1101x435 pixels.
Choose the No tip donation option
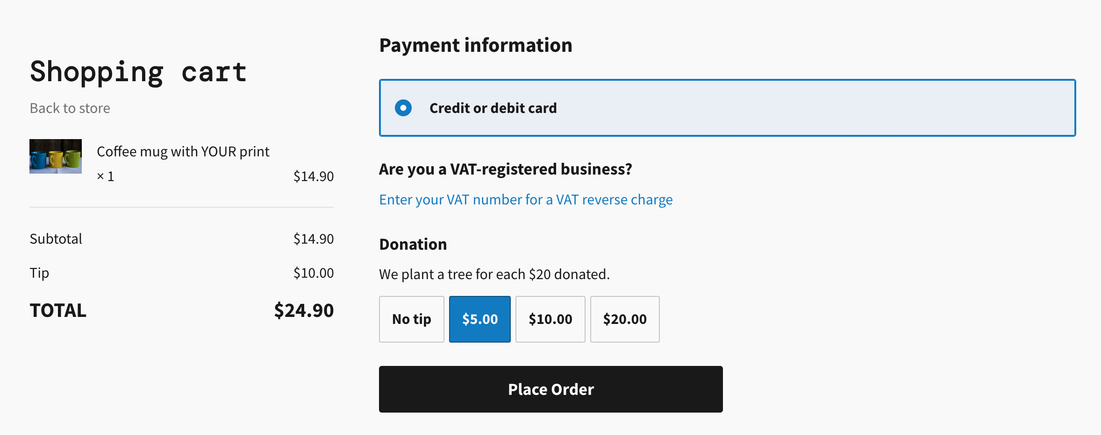tap(411, 319)
